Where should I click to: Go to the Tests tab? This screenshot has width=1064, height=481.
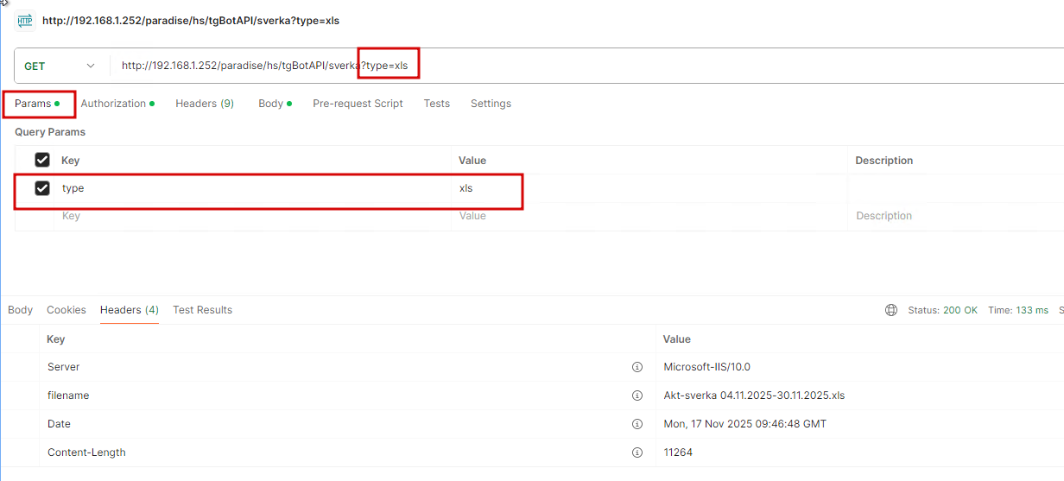pos(436,104)
